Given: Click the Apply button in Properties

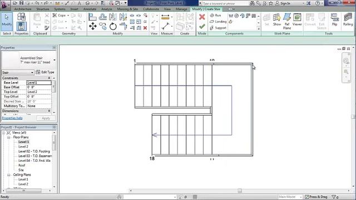Looking at the screenshot, I should click(x=46, y=118).
